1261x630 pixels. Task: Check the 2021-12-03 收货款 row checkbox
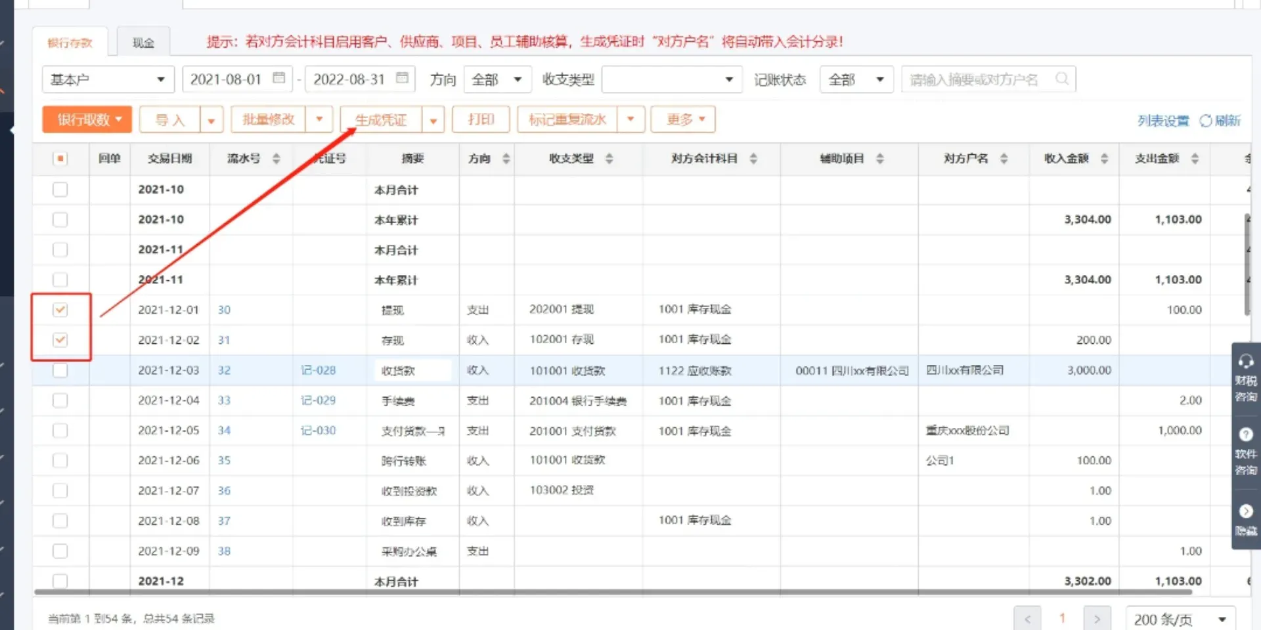tap(60, 370)
